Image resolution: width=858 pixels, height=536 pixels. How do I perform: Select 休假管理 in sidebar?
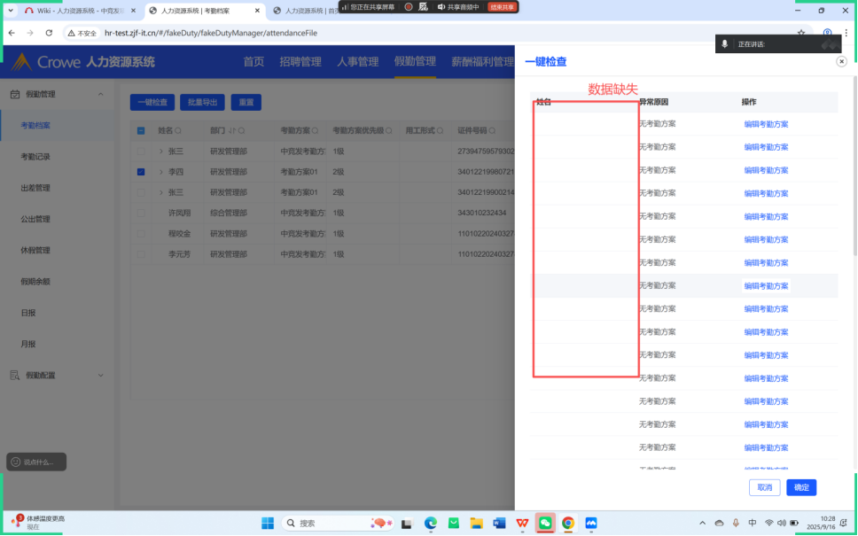35,250
